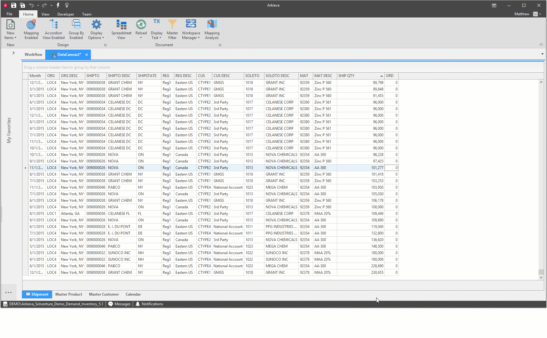Open the Shipment sheet tab
547x338 pixels.
37,294
